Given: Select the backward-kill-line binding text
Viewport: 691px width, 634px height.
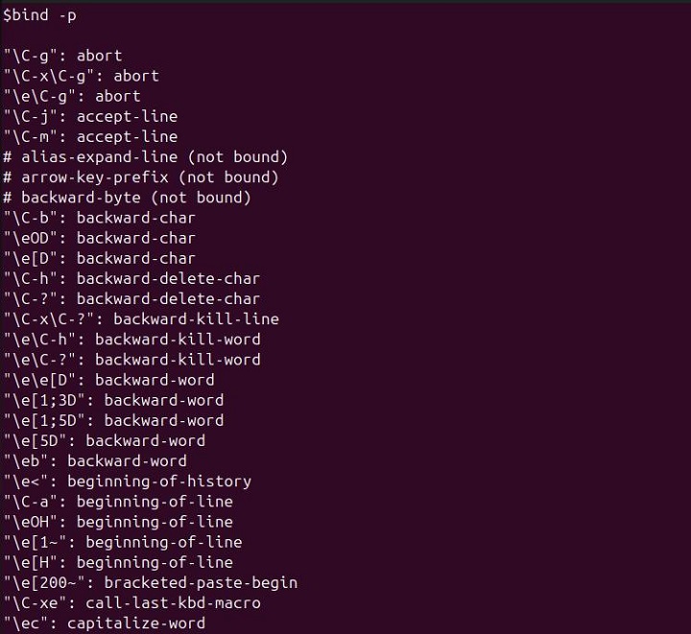Looking at the screenshot, I should pyautogui.click(x=187, y=318).
